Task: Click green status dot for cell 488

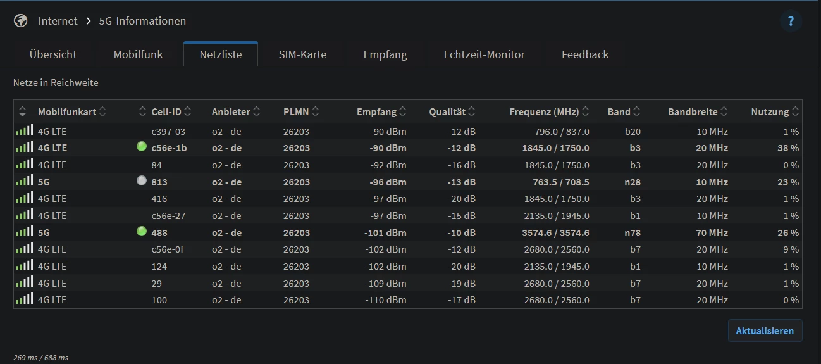Action: [142, 232]
